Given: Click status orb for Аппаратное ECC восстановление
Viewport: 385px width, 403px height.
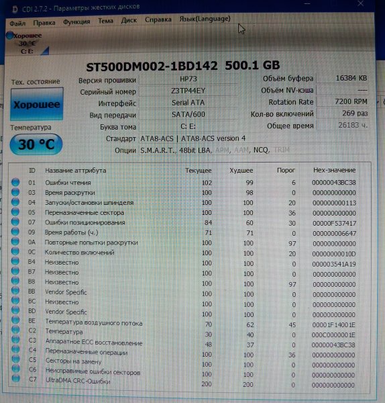Looking at the screenshot, I should click(15, 339).
